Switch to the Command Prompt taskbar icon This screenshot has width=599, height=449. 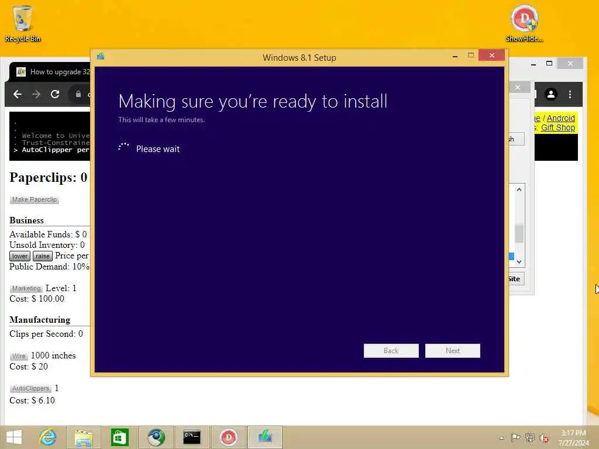(x=191, y=437)
